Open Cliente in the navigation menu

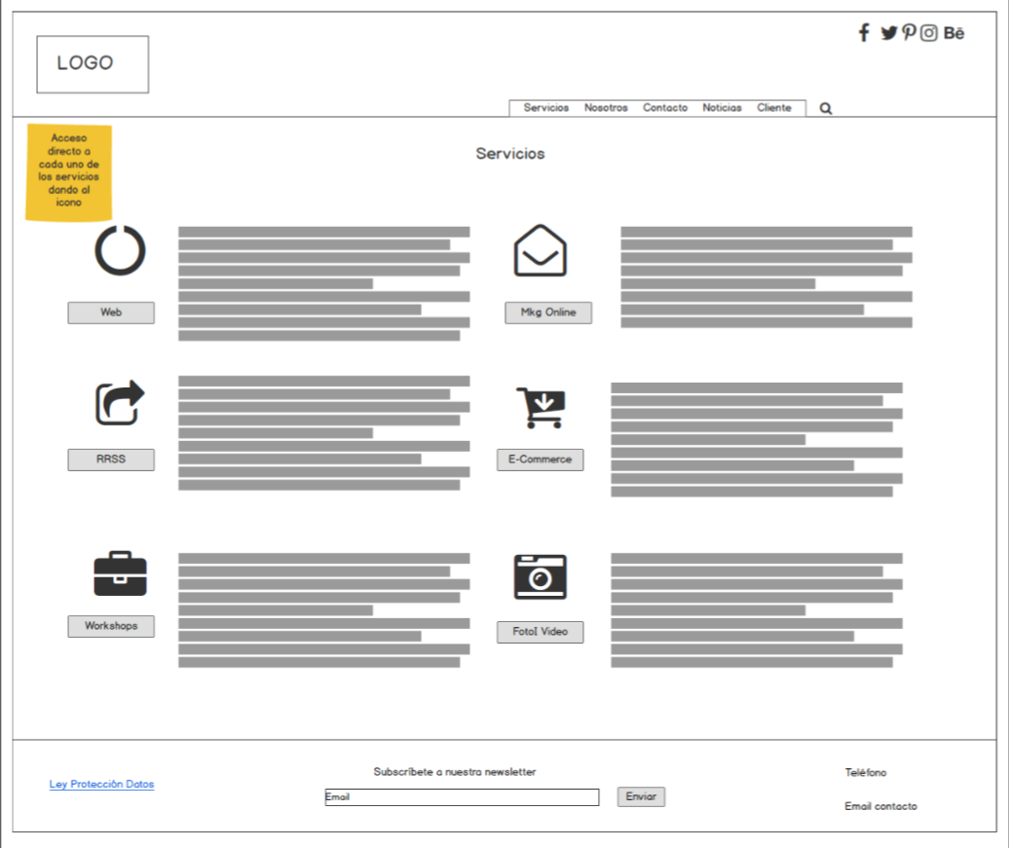tap(773, 107)
